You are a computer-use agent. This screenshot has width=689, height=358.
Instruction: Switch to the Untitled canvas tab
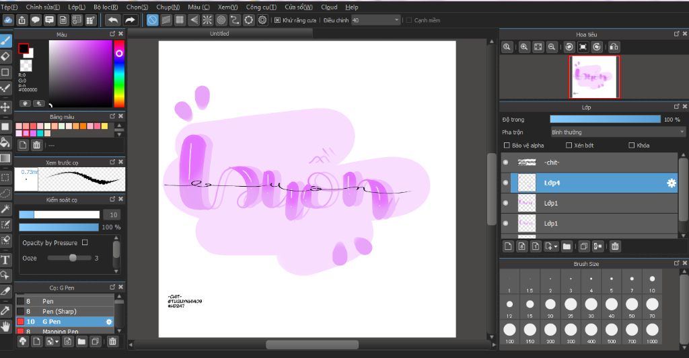click(219, 34)
